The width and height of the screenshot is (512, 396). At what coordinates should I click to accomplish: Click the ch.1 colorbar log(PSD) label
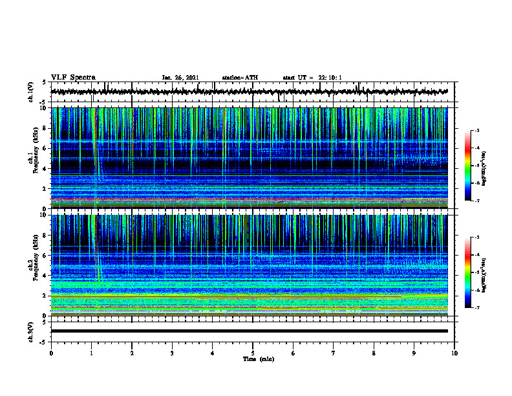[x=484, y=168]
